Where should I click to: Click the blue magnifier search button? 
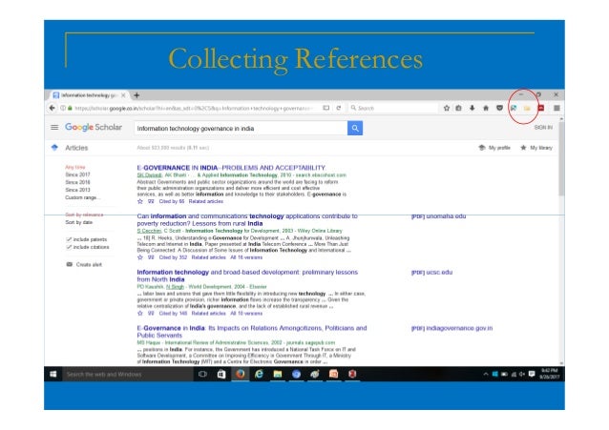355,128
